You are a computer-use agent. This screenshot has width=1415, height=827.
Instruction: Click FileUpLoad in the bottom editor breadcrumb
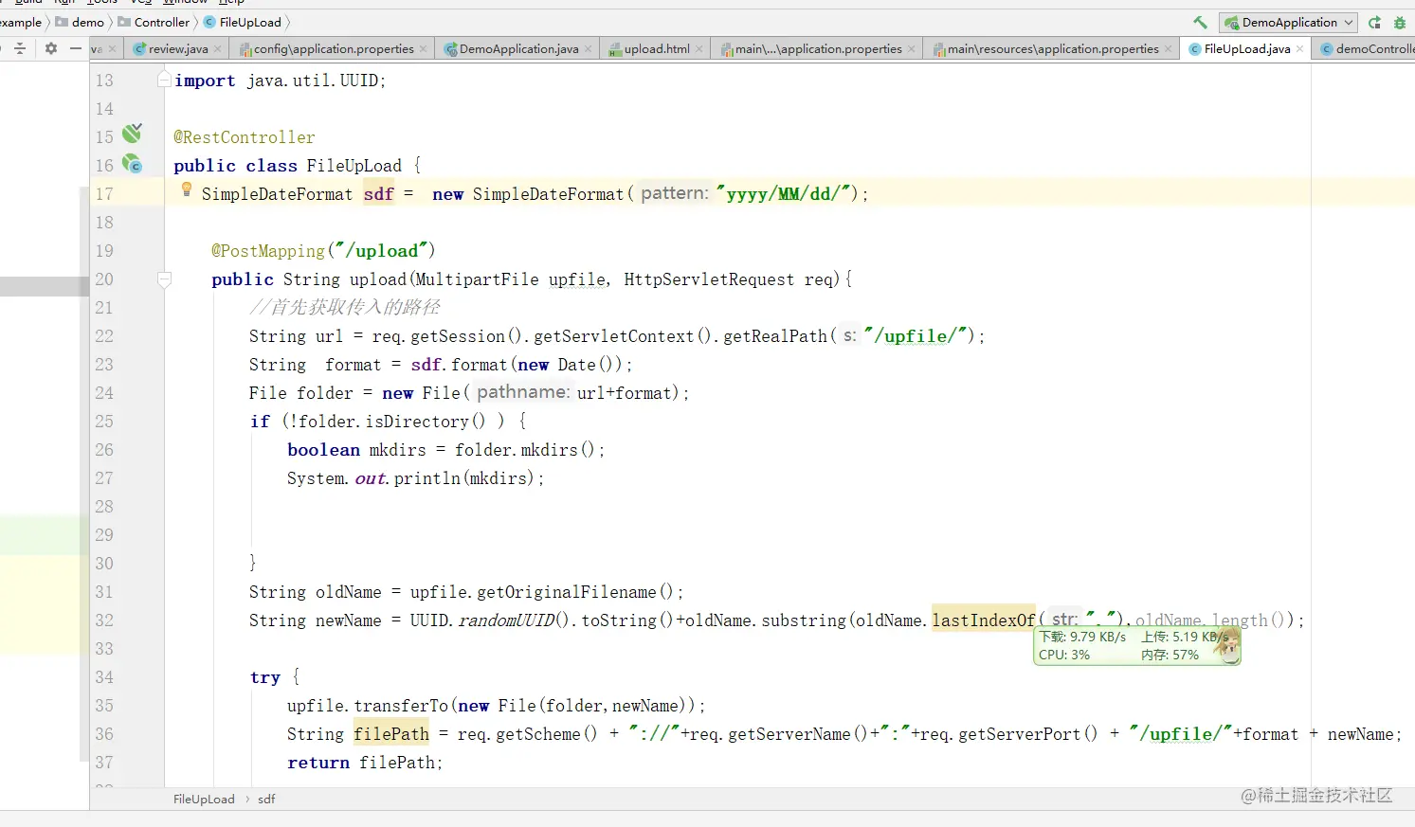click(204, 799)
